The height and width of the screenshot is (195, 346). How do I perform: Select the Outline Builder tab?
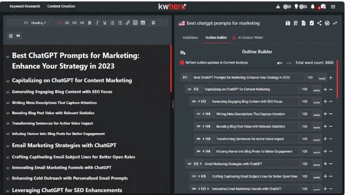pos(216,38)
